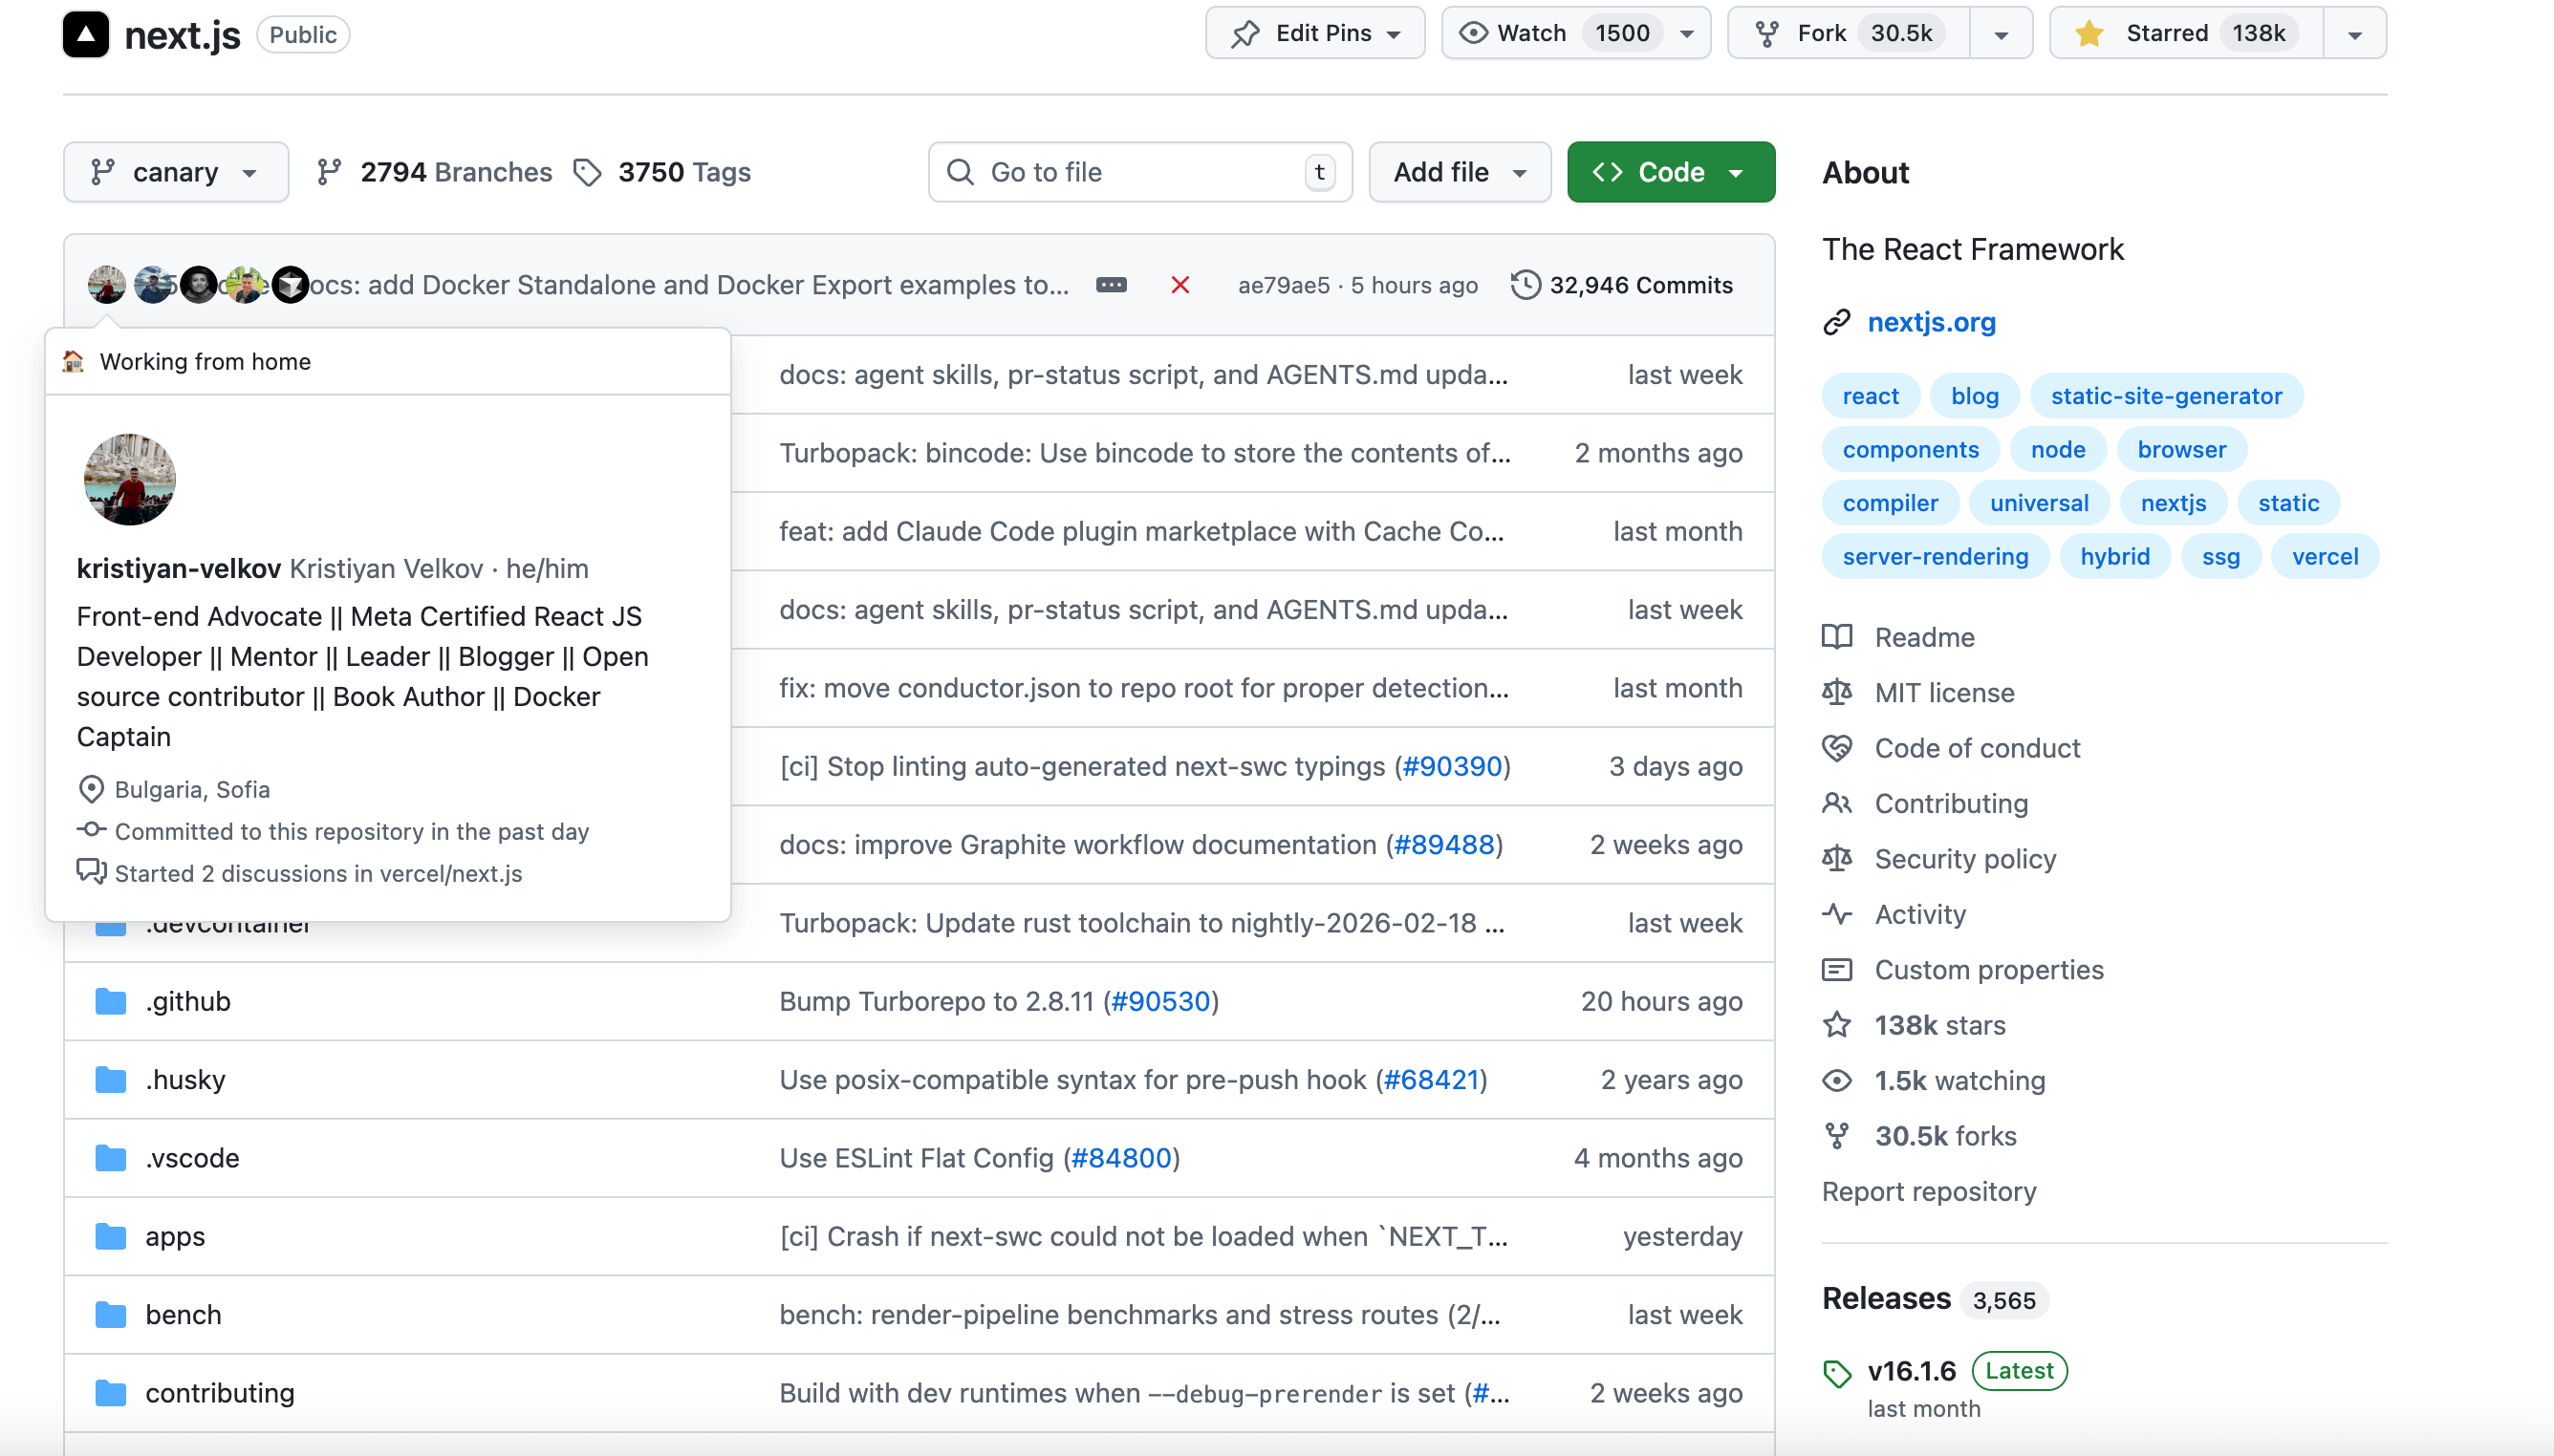Click the black Vercel avatar in commit authors
This screenshot has height=1456, width=2554.
pyautogui.click(x=291, y=285)
